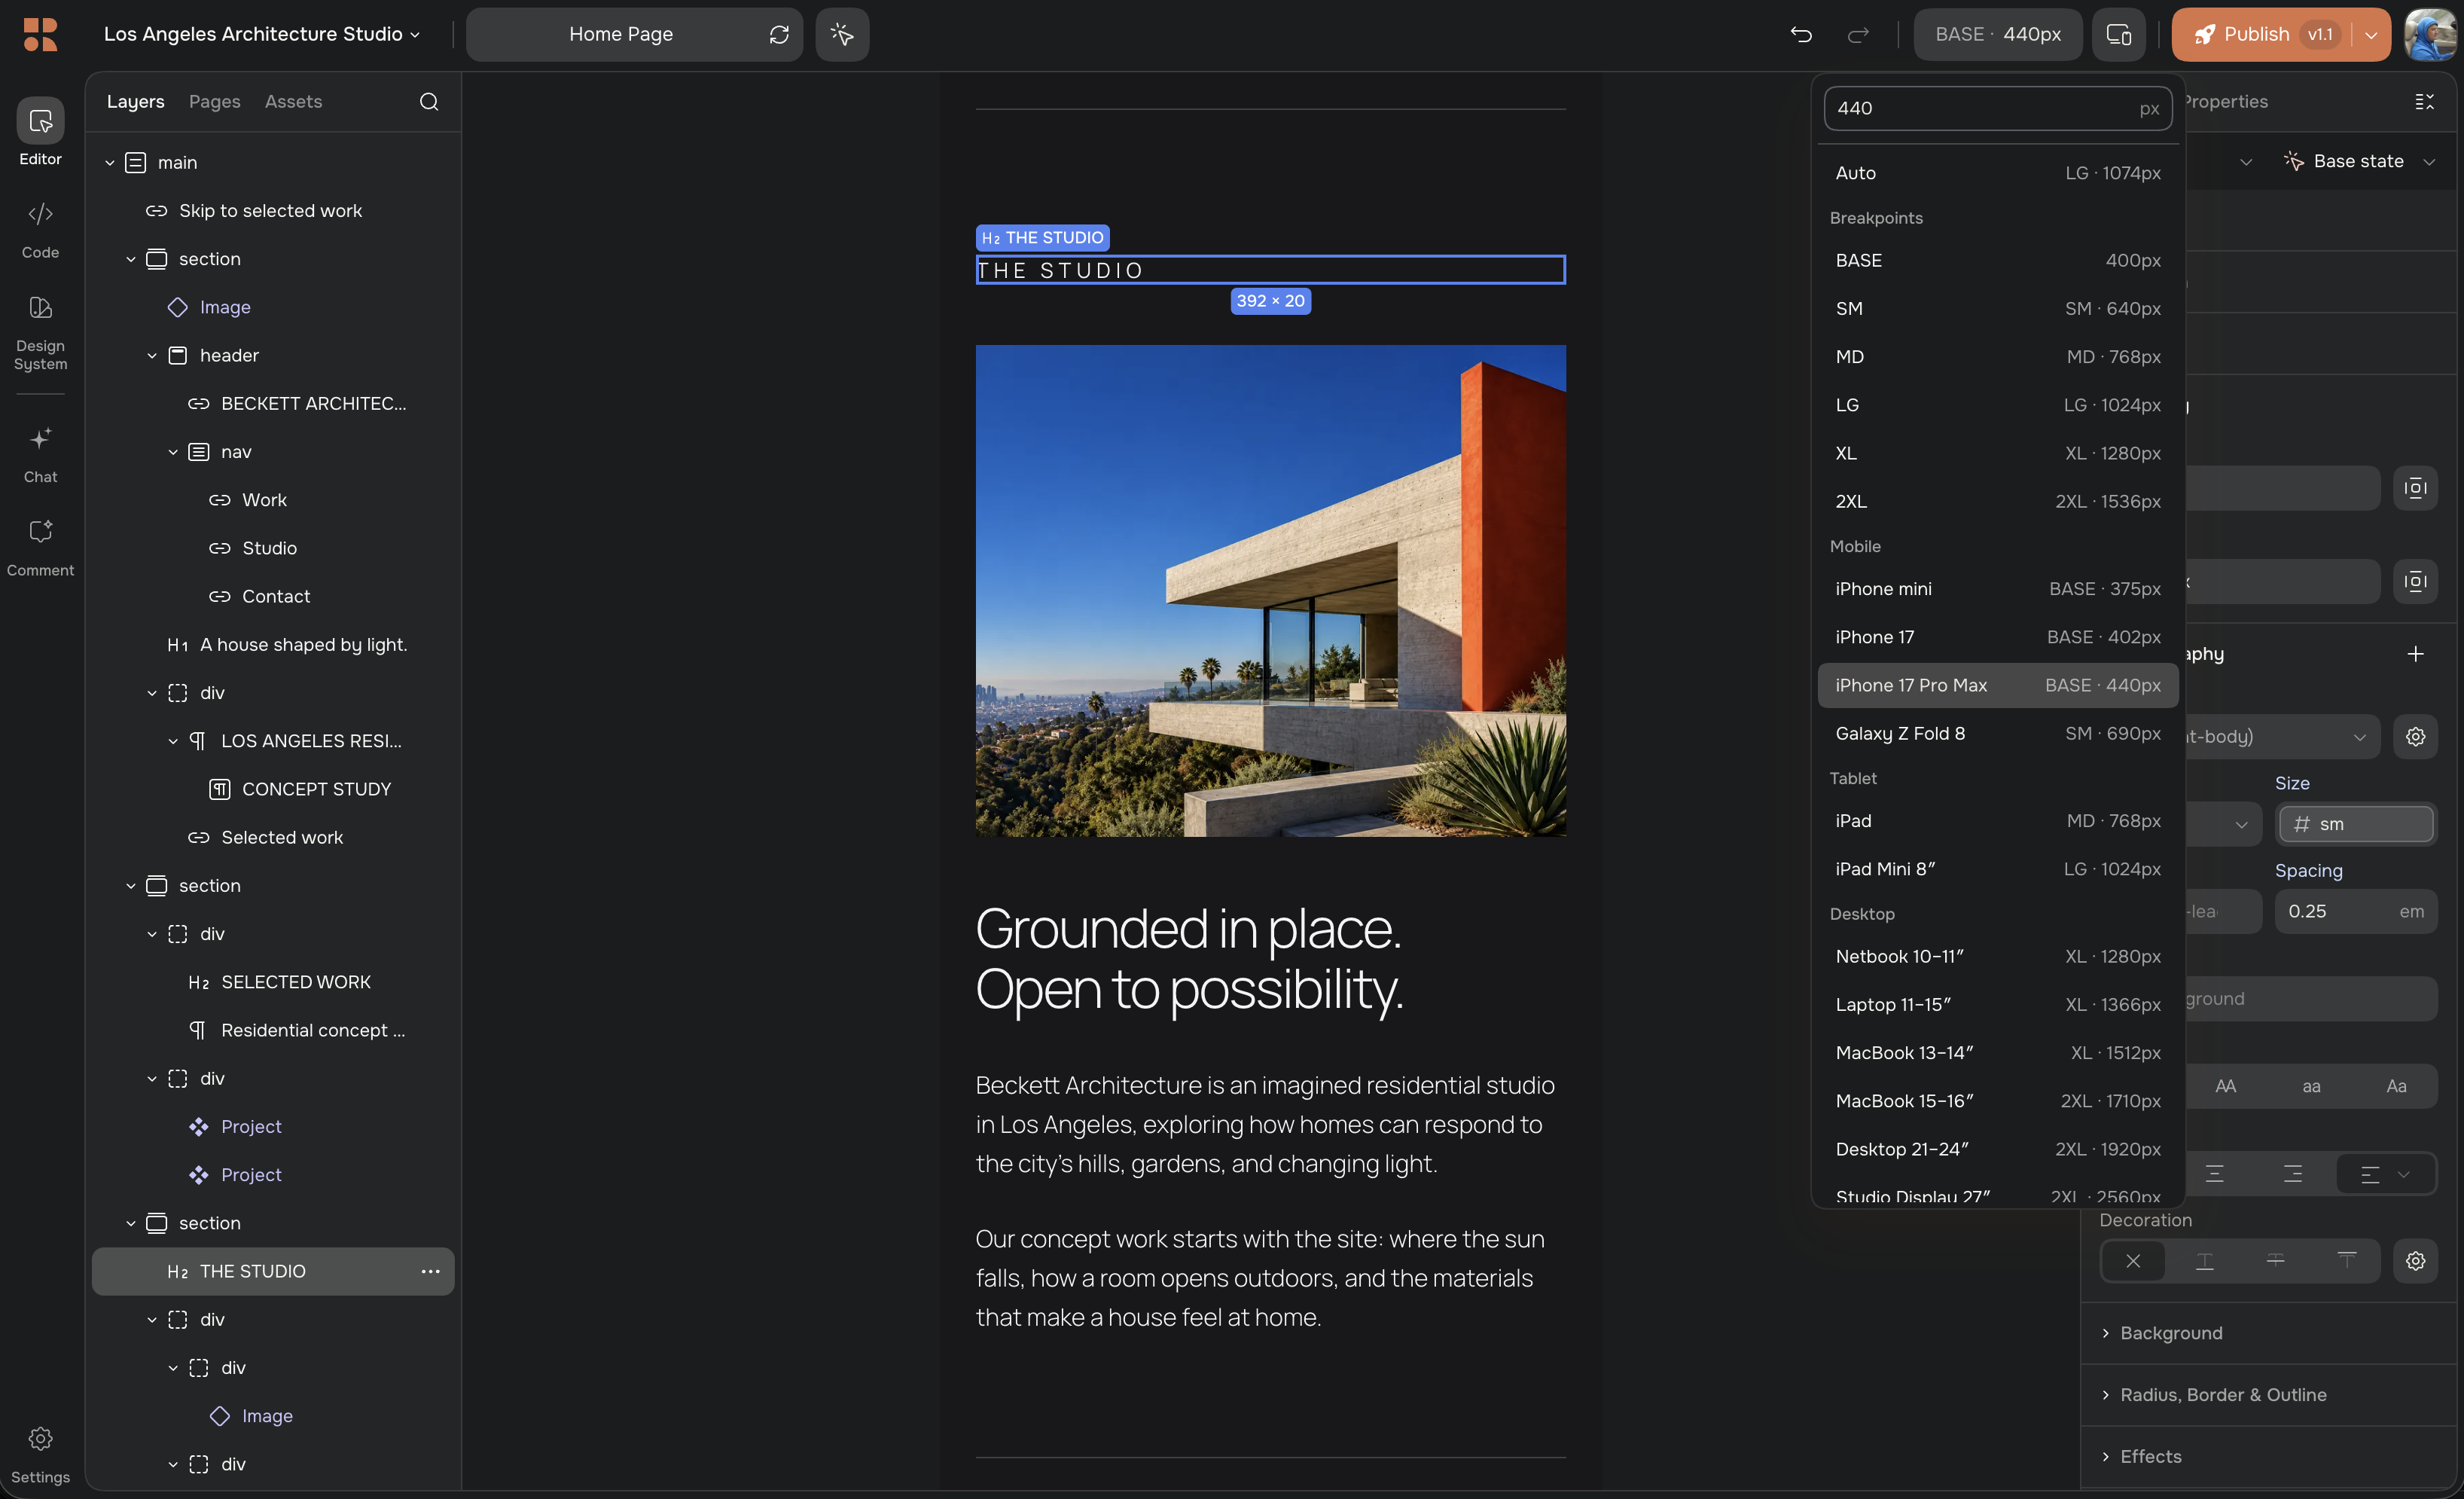2464x1499 pixels.
Task: Open the user avatar menu
Action: coord(2429,34)
